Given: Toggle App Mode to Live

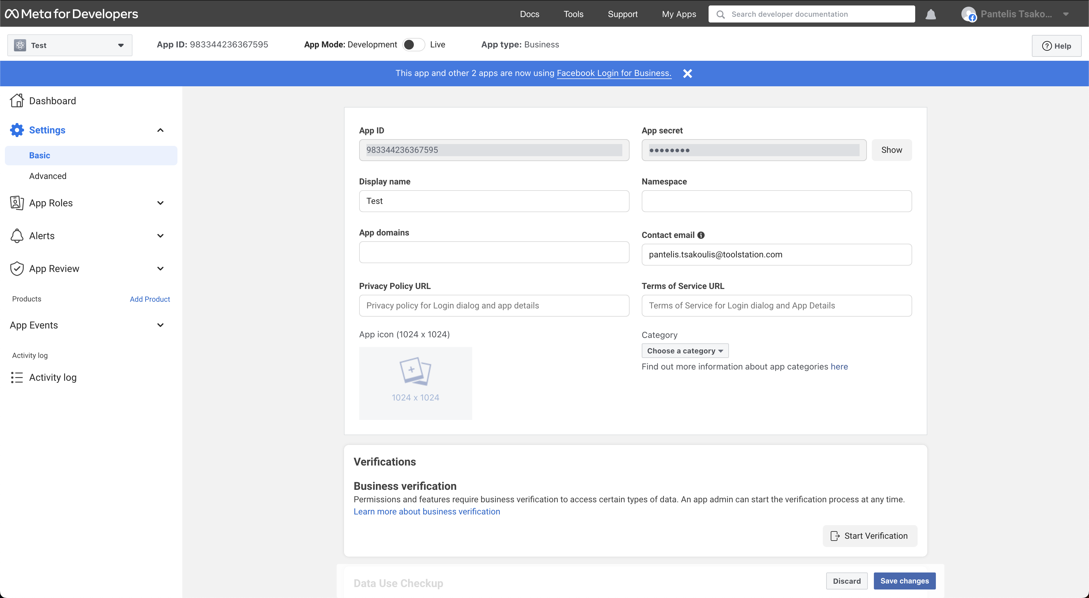Looking at the screenshot, I should coord(413,45).
